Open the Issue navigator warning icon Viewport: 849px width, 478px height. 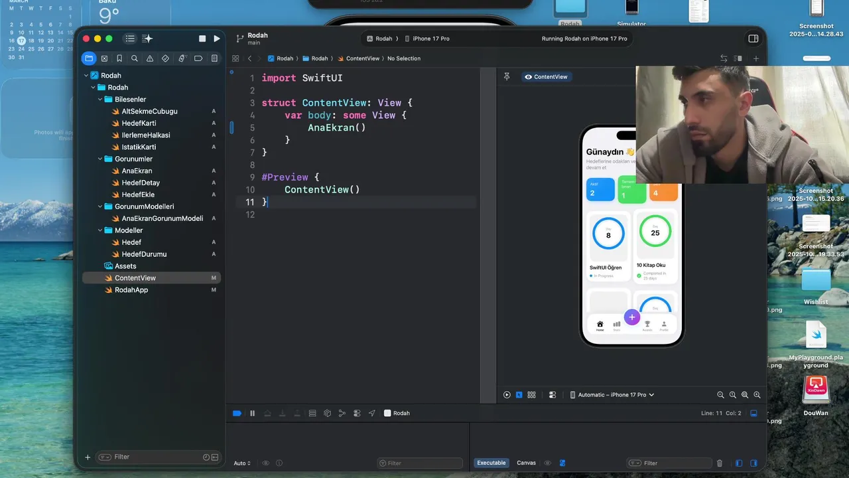tap(150, 58)
